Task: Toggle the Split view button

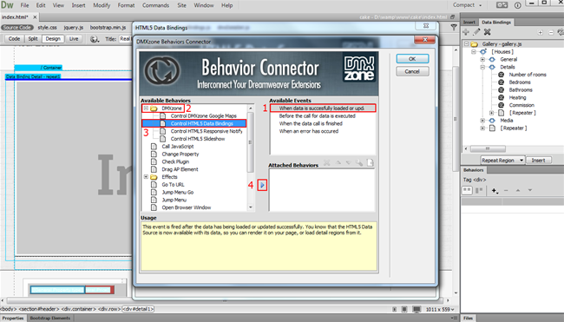Action: pyautogui.click(x=33, y=39)
